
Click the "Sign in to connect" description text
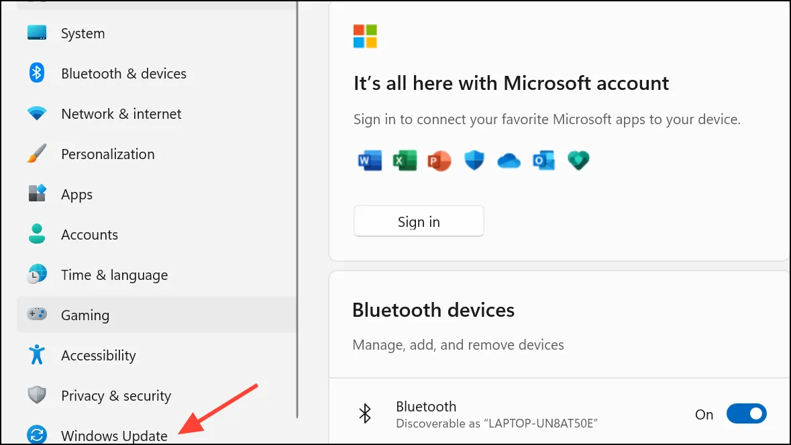pos(547,119)
